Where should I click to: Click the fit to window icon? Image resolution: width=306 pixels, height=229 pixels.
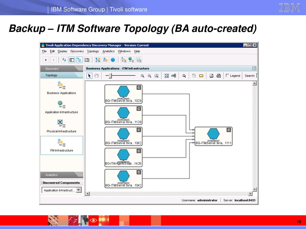(x=166, y=76)
